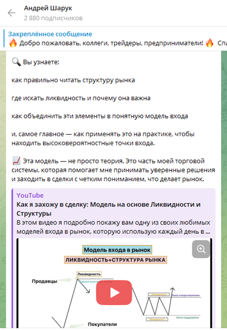The width and height of the screenshot is (227, 330).
Task: Click pinned text Добро пожаловать, коллеги, трейдеры
Action: tap(111, 43)
